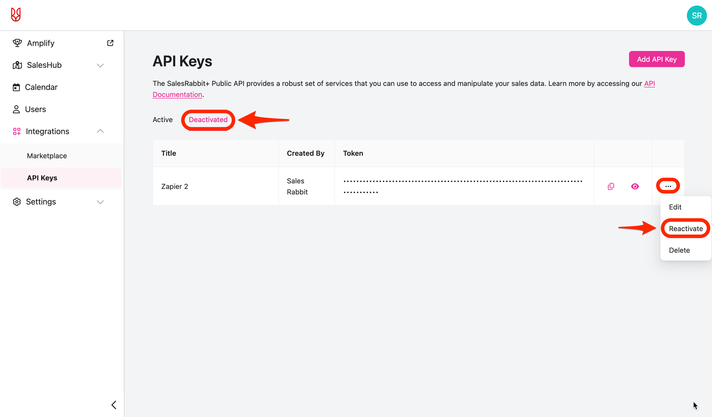Image resolution: width=712 pixels, height=417 pixels.
Task: Select the Deactivated tab
Action: [x=208, y=119]
